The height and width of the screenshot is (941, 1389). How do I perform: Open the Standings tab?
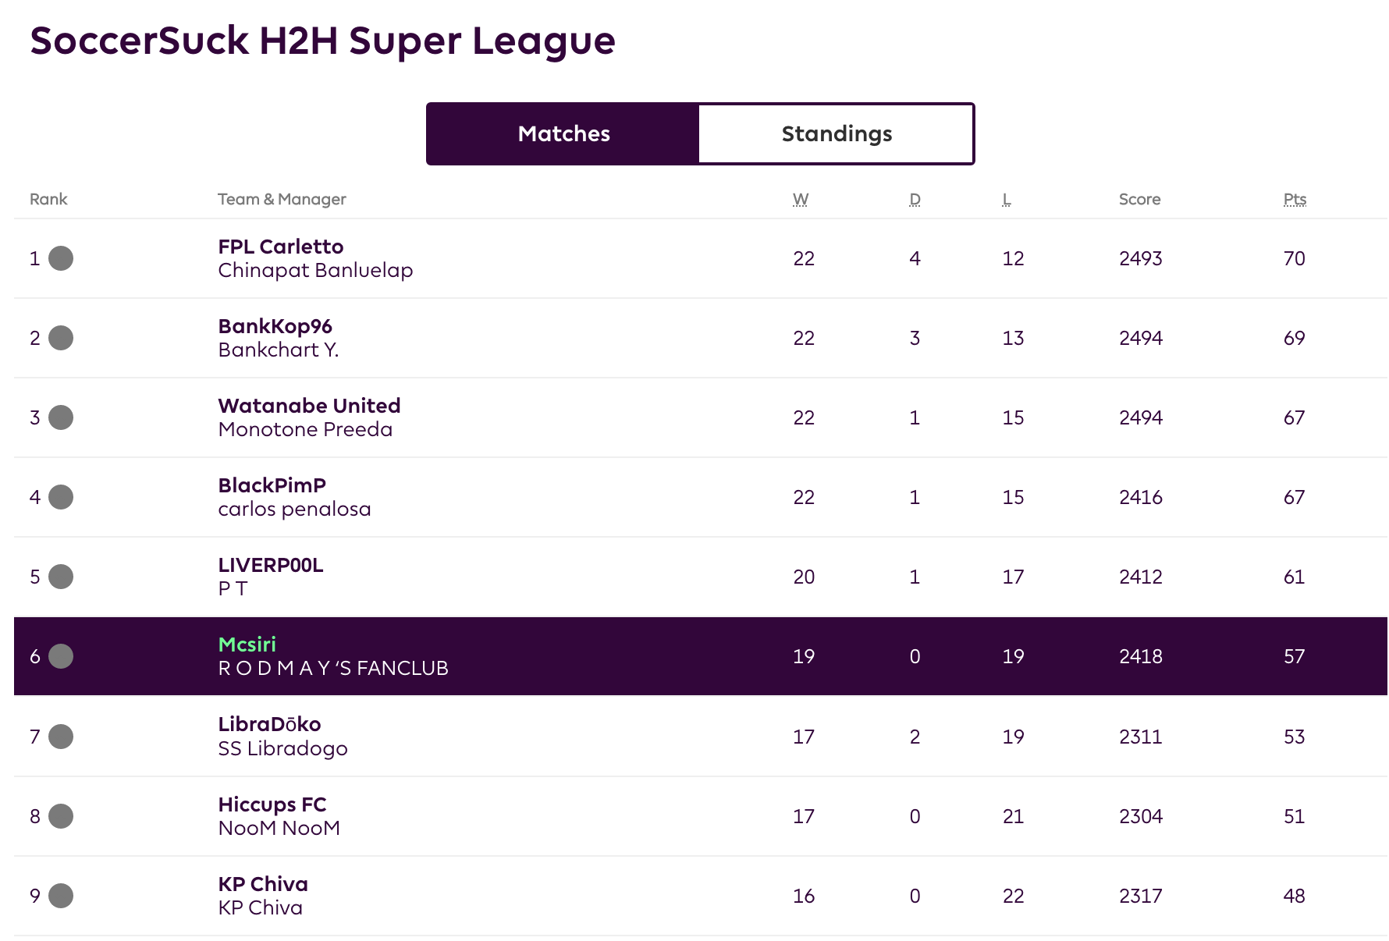click(x=837, y=133)
